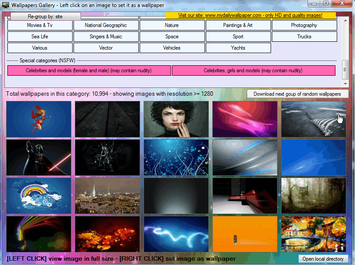Visit the mydailywallpaper.com site link

click(x=251, y=15)
